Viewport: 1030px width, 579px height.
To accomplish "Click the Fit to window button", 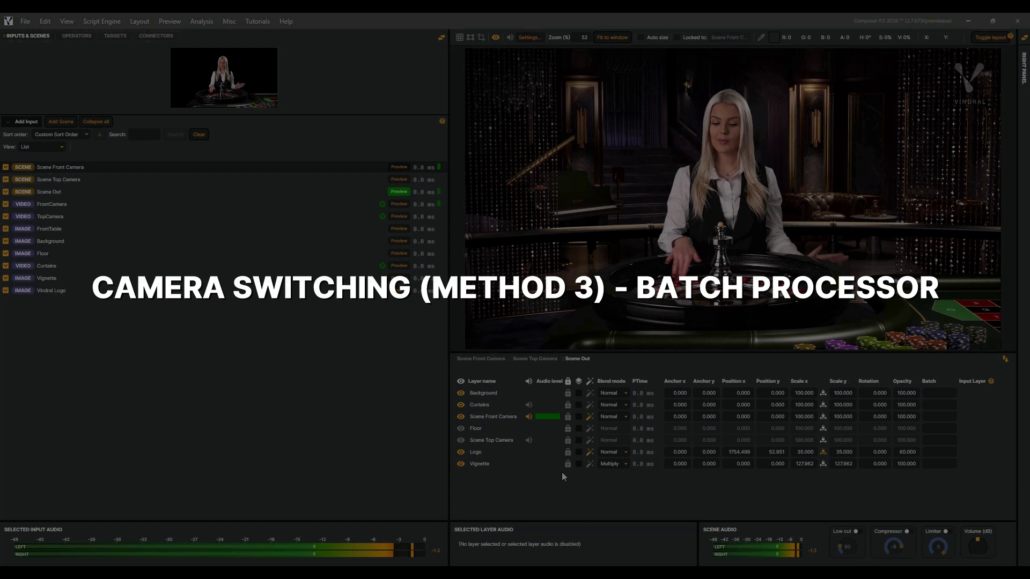I will pos(612,38).
